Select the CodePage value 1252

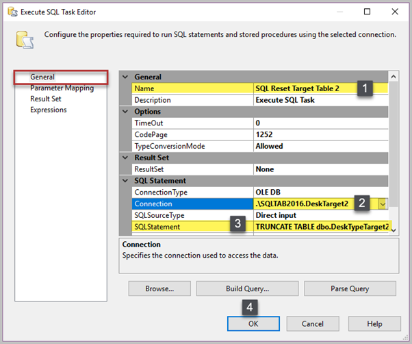click(x=264, y=135)
